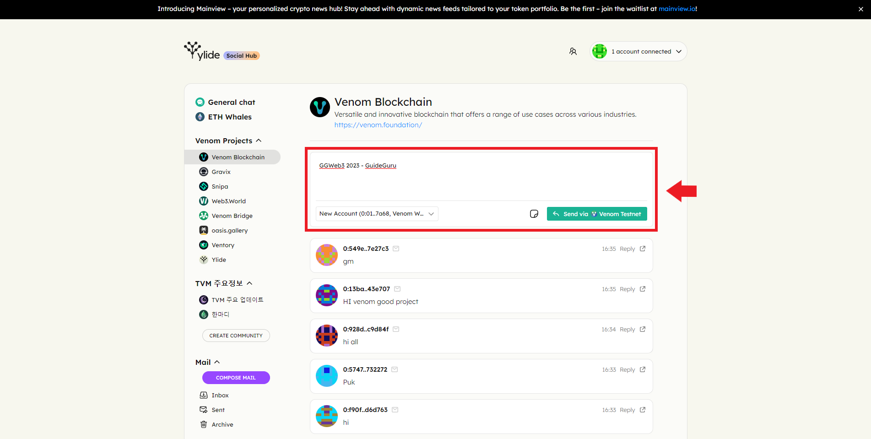Open the venom.foundation link
Screen dimensions: 871x439
(x=378, y=125)
